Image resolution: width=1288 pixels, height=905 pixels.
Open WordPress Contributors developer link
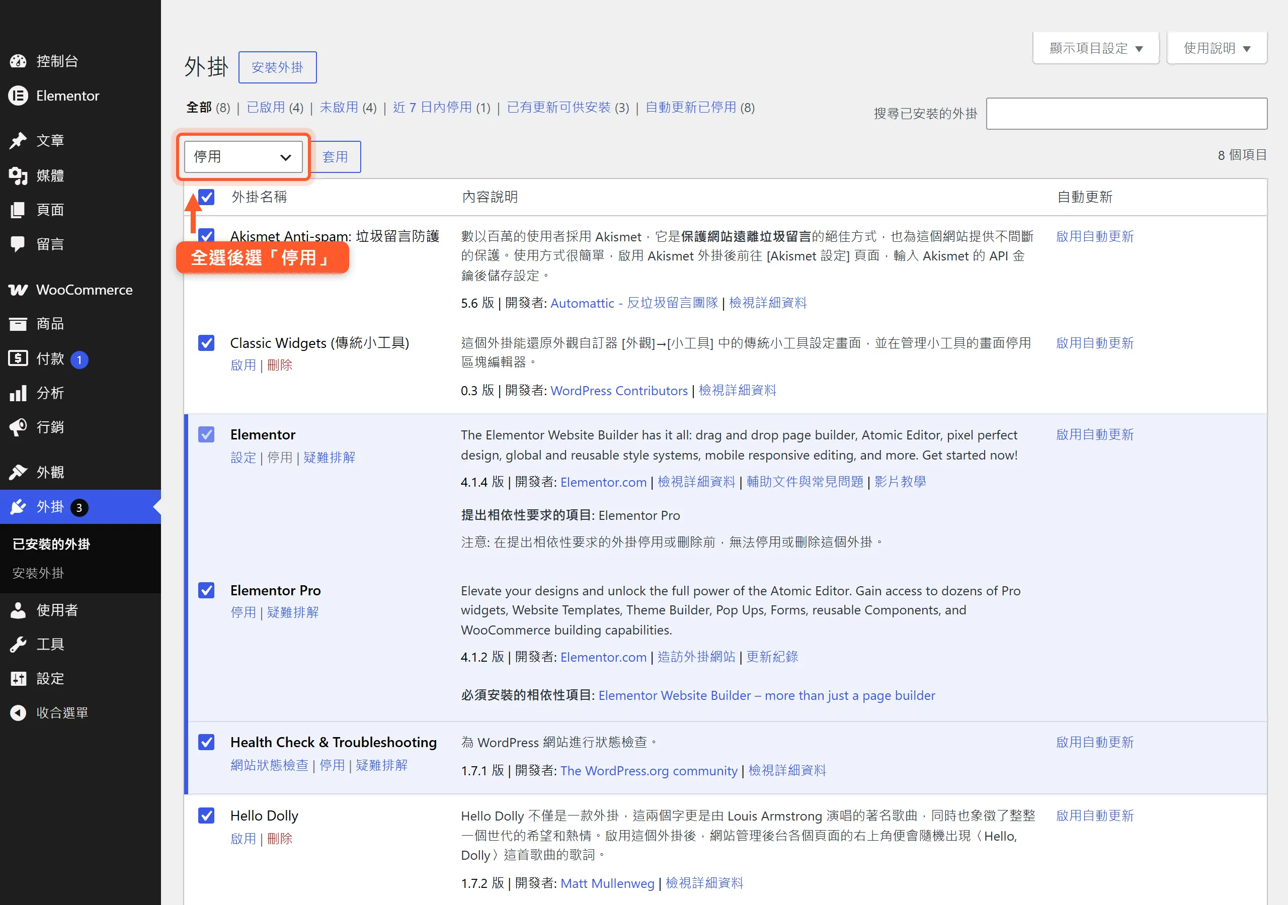(619, 391)
